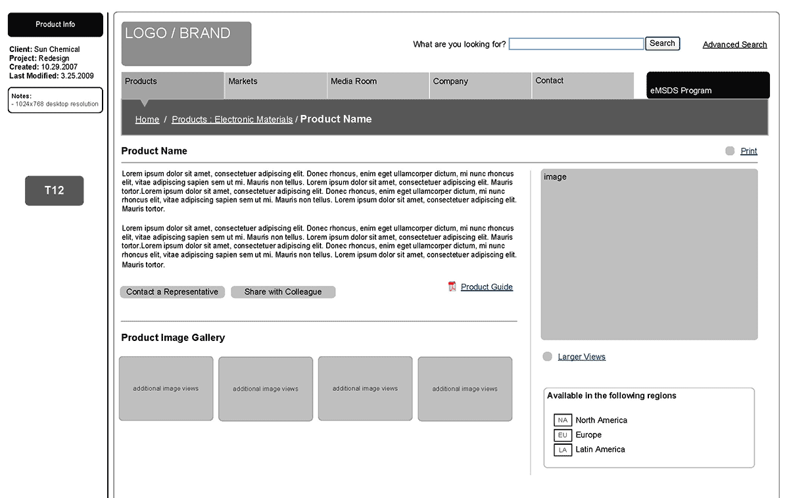Click Contact a Representative button
789x498 pixels.
[172, 292]
